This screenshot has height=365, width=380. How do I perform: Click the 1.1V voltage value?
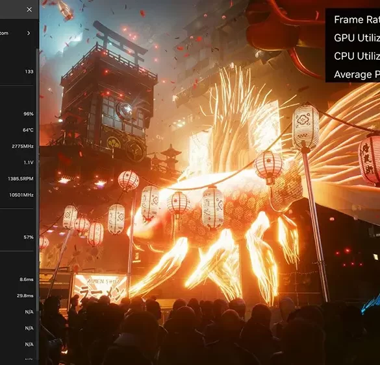[x=29, y=162]
